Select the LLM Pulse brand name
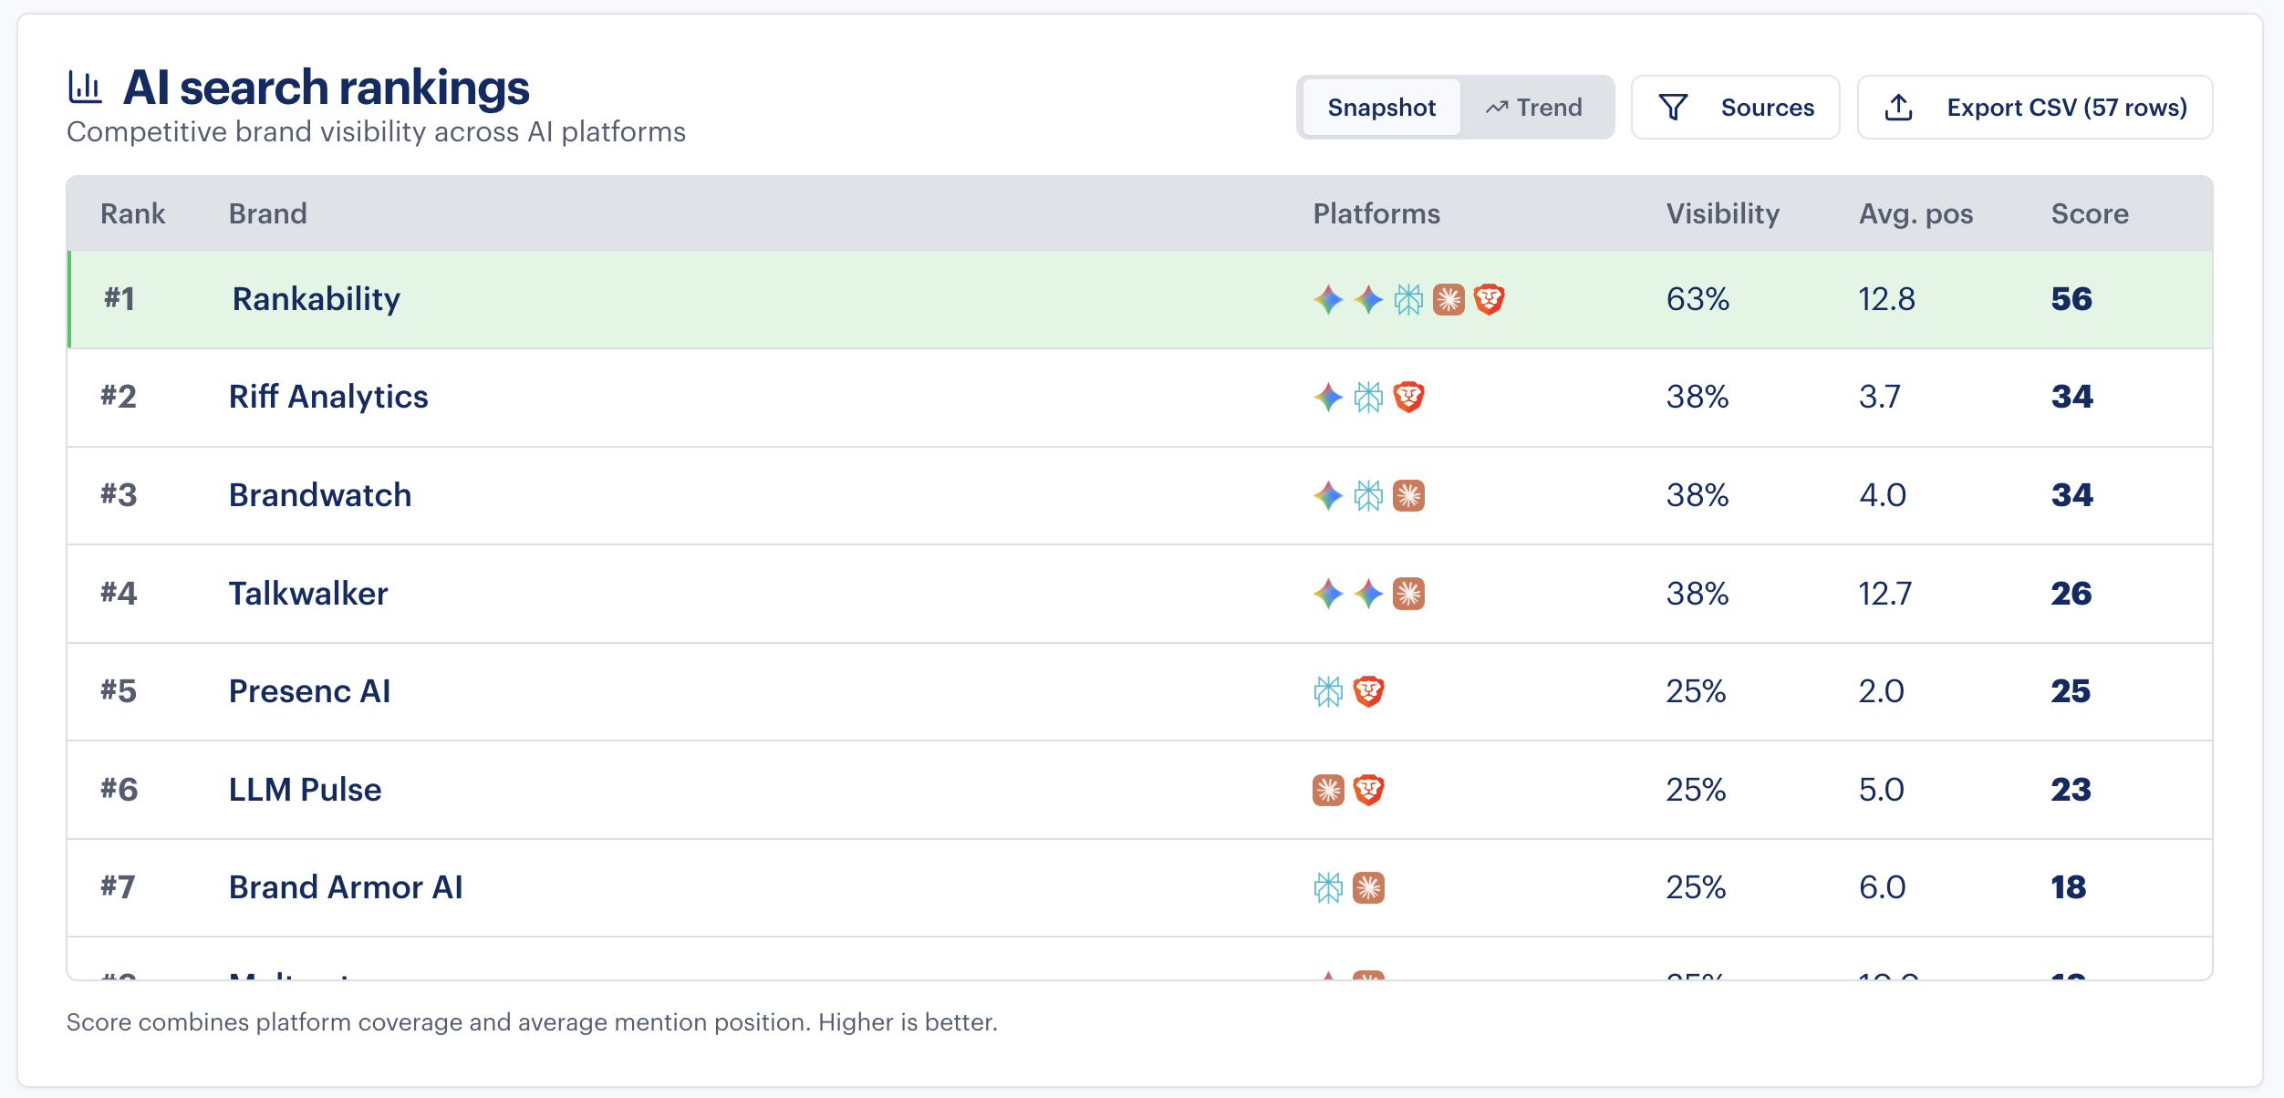Image resolution: width=2284 pixels, height=1098 pixels. coord(305,790)
